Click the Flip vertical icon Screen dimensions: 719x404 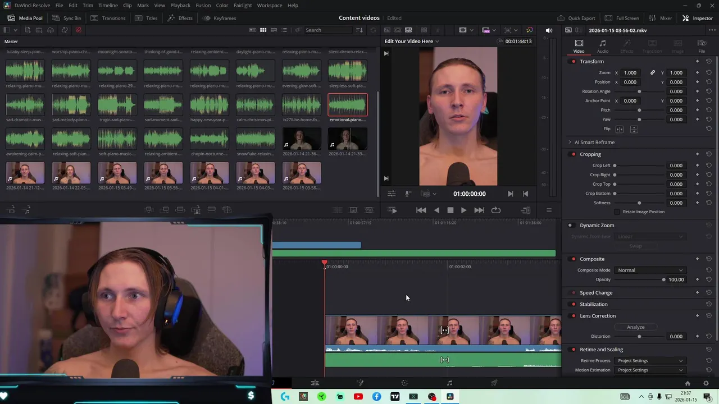[x=634, y=129]
